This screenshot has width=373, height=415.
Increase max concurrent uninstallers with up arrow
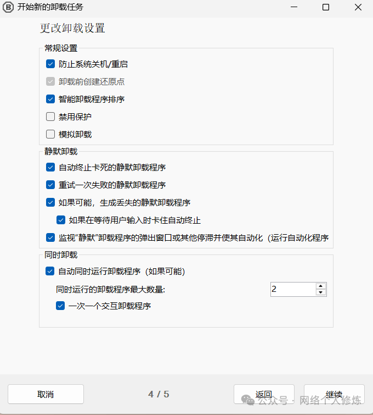coord(321,286)
